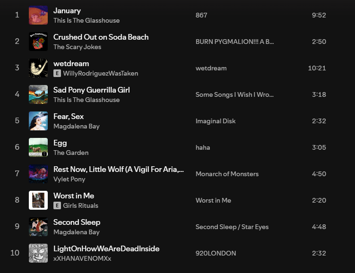Viewport: 355px width, 273px height.
Task: Open the wetdream album link
Action: pos(211,68)
